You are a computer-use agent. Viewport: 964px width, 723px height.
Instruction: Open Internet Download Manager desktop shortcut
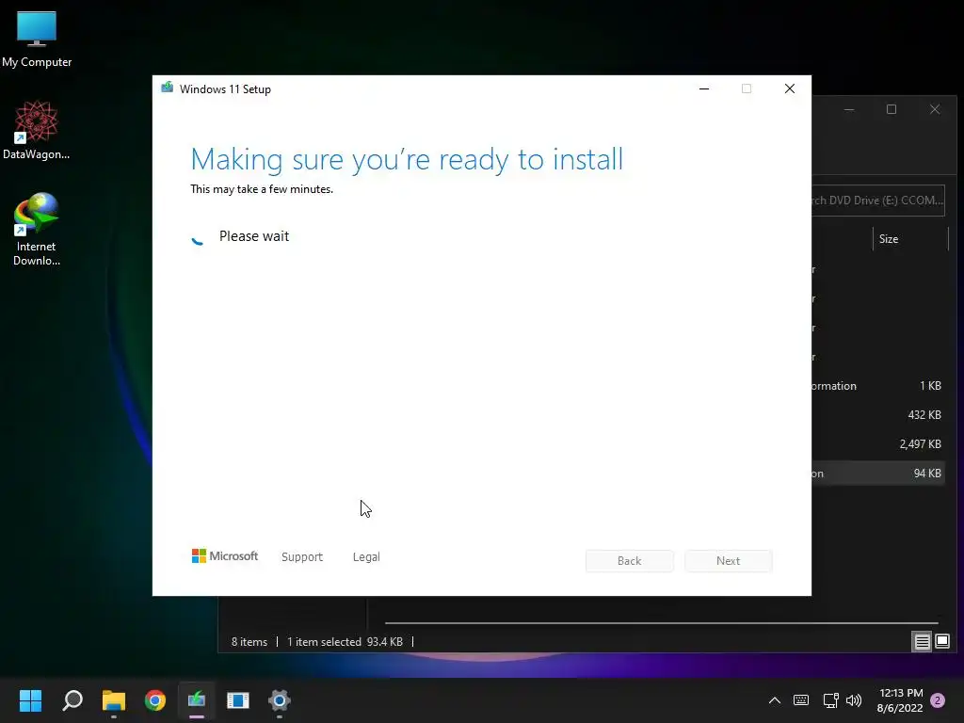pos(37,229)
